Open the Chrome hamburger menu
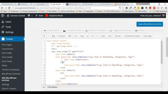Image resolution: width=168 pixels, height=94 pixels. click(166, 8)
